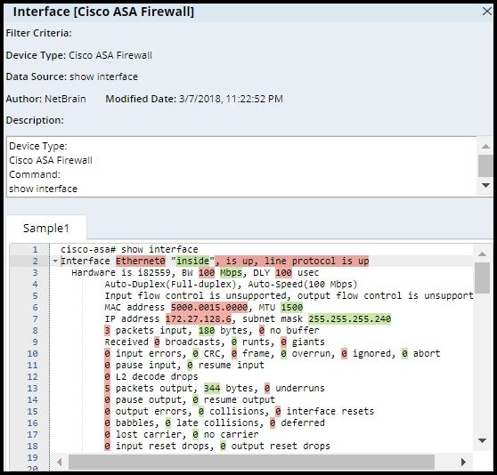The width and height of the screenshot is (497, 475).
Task: Click inside the Description text box
Action: pyautogui.click(x=241, y=166)
